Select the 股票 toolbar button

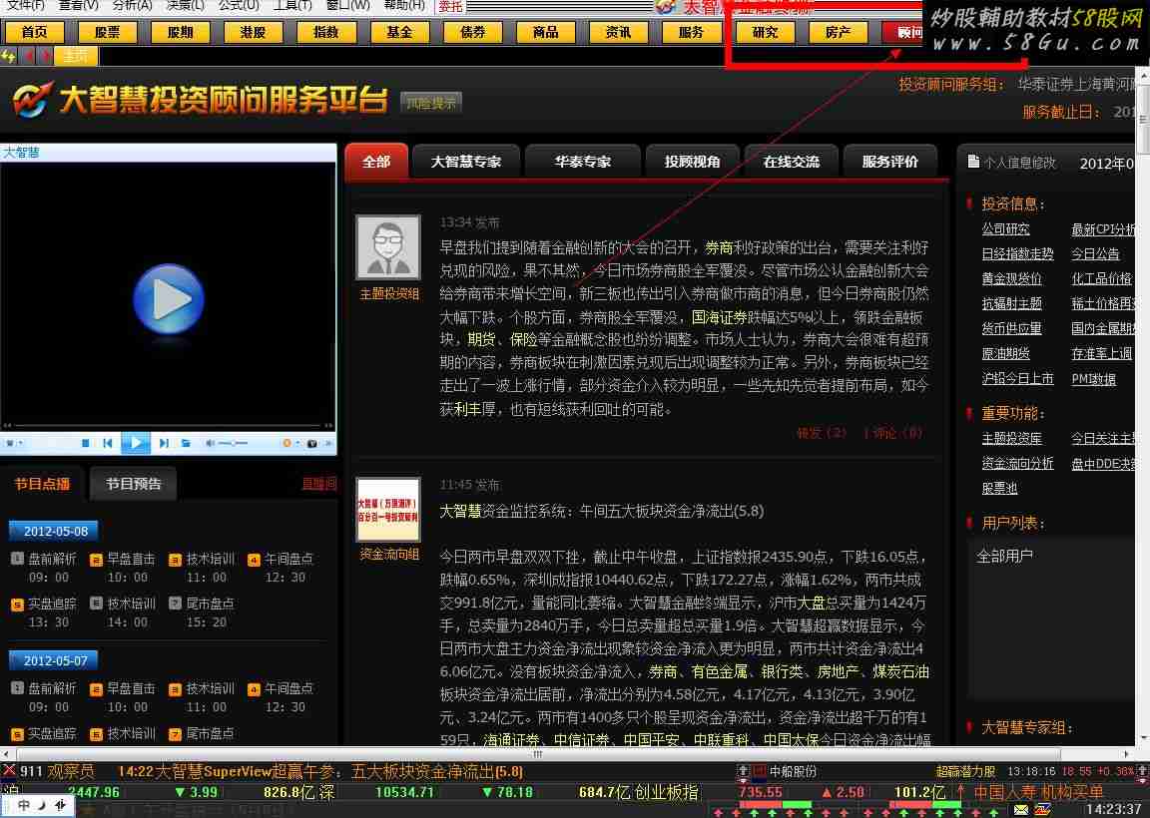(x=108, y=32)
